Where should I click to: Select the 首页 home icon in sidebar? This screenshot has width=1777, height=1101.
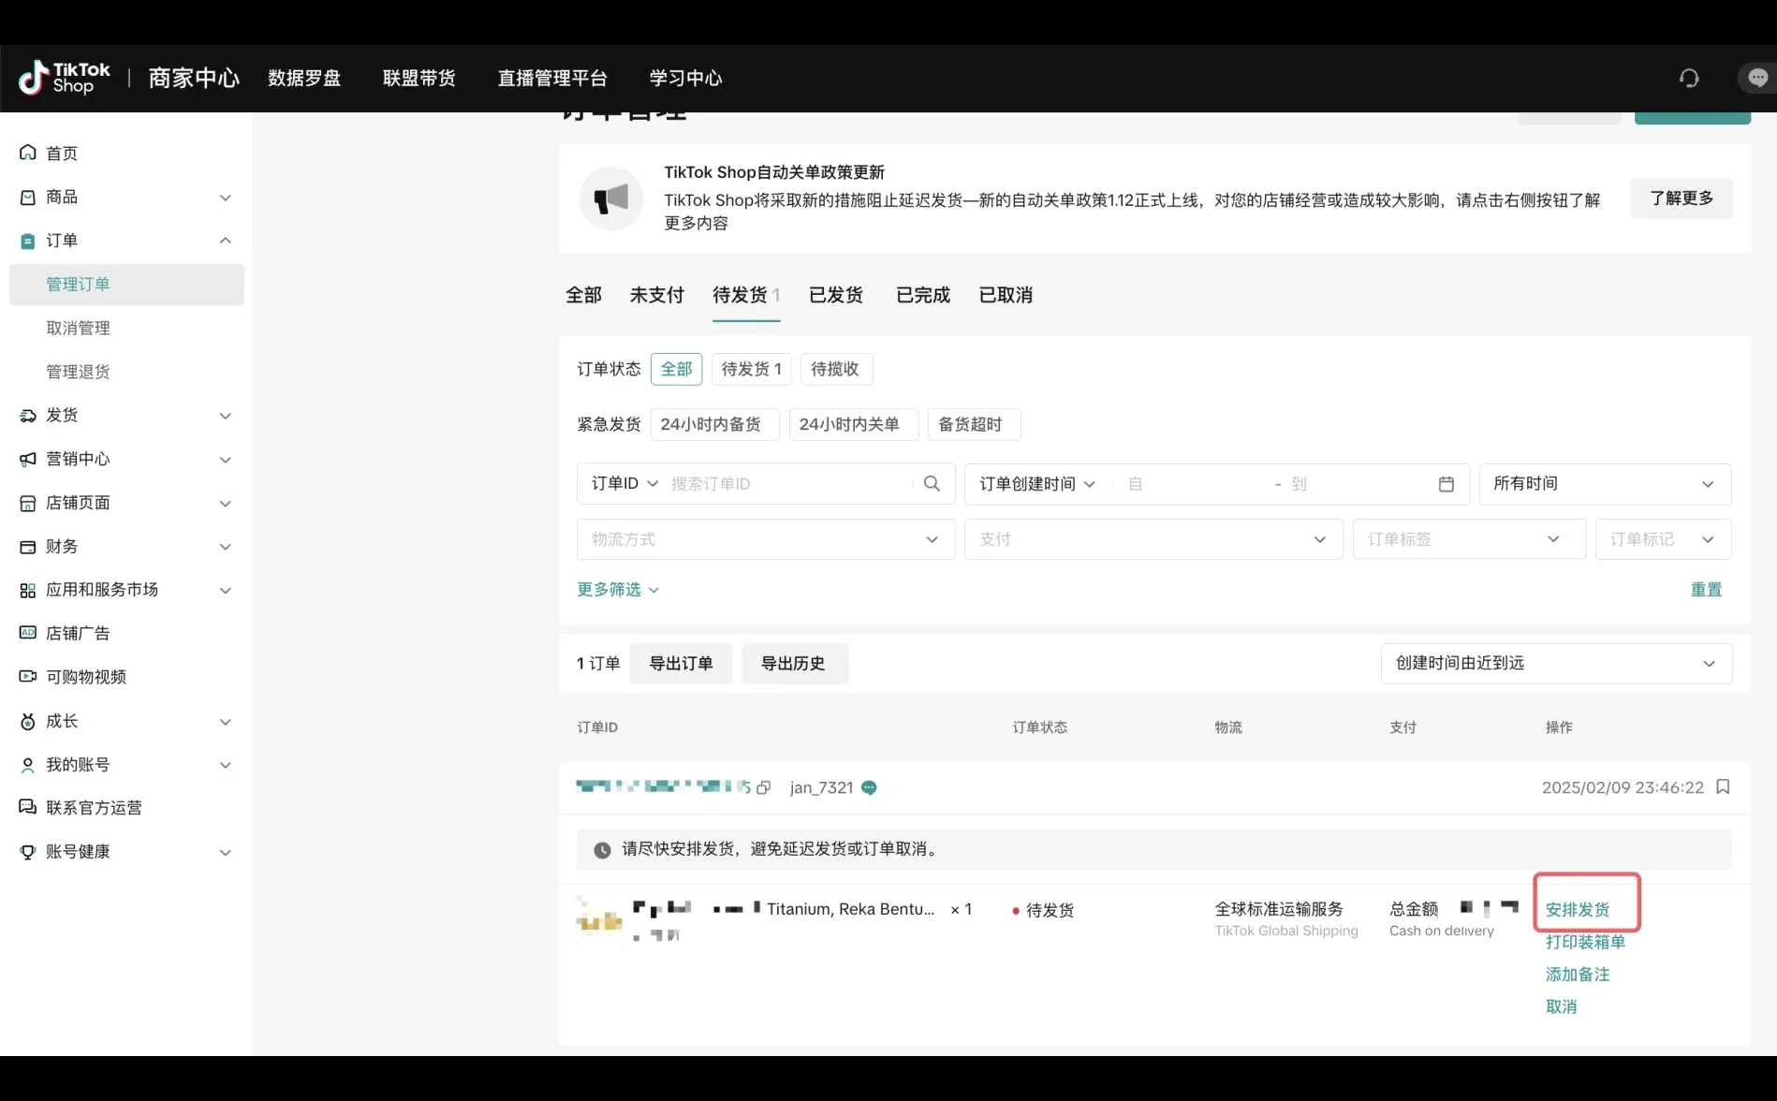27,153
